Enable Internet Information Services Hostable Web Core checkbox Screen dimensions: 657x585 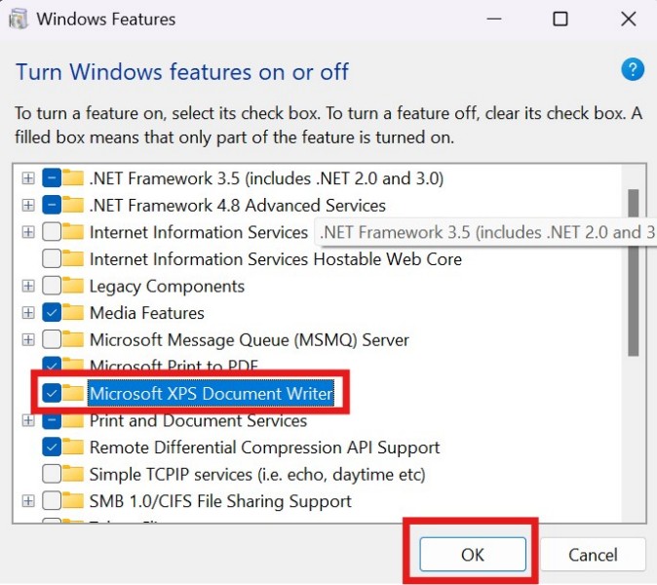(52, 259)
